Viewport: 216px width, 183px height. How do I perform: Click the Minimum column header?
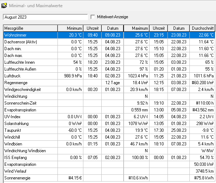point(71,28)
